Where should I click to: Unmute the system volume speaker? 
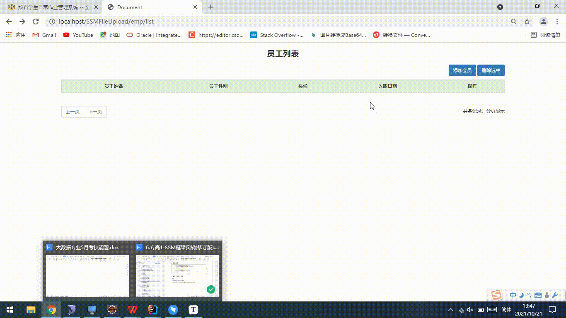(x=470, y=309)
